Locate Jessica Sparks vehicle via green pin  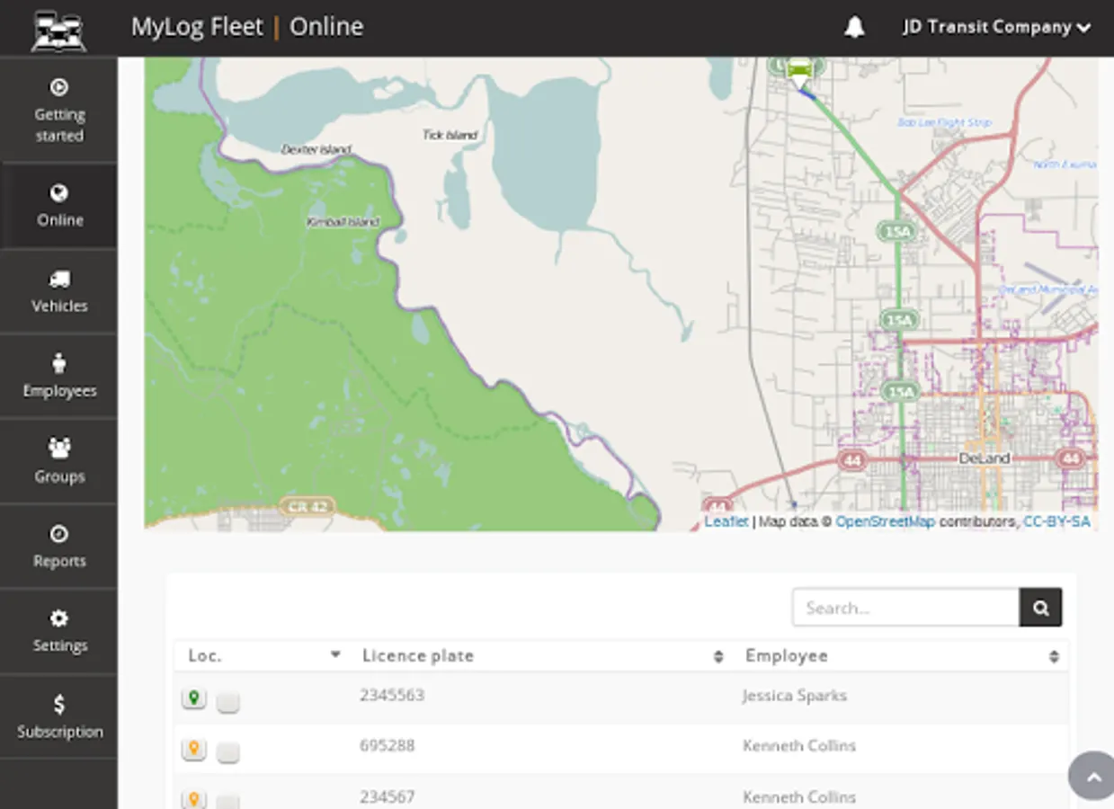coord(193,698)
